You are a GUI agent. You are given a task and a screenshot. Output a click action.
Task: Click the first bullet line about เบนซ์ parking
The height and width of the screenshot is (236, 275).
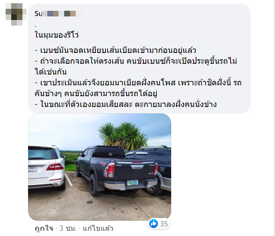click(115, 50)
